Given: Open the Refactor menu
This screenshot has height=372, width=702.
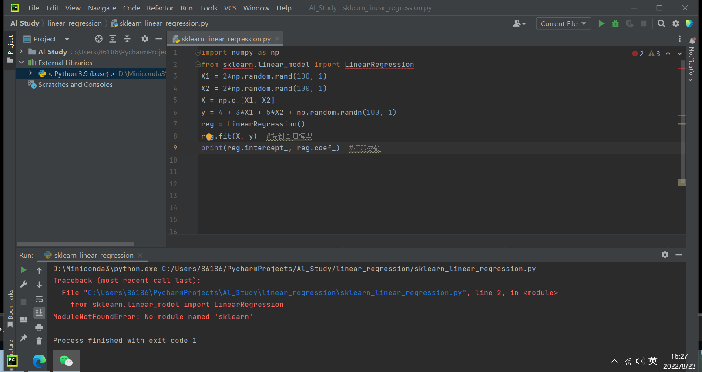Looking at the screenshot, I should pyautogui.click(x=160, y=8).
